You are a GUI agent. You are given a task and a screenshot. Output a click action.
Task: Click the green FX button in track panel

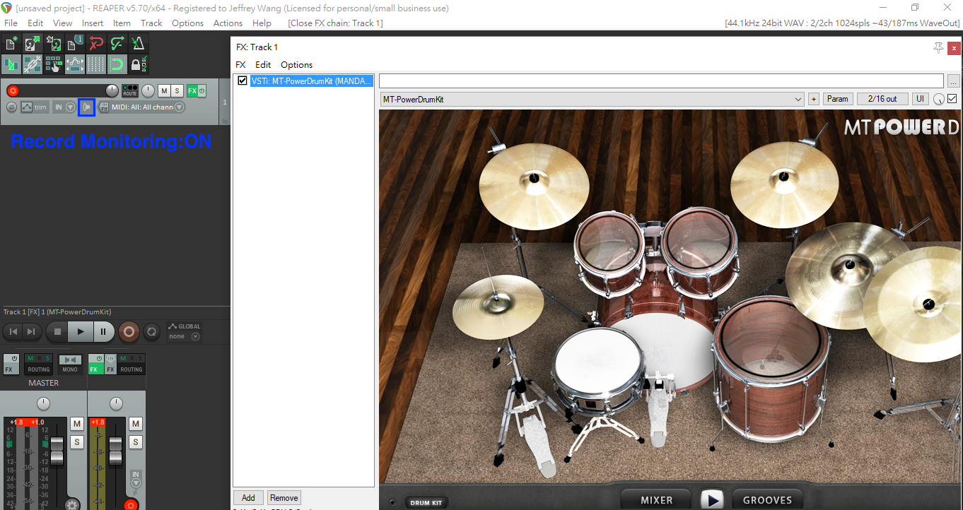(x=192, y=90)
